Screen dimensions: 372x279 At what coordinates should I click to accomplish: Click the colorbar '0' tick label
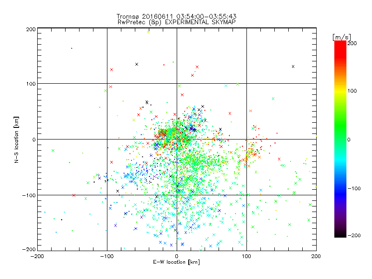coord(349,139)
